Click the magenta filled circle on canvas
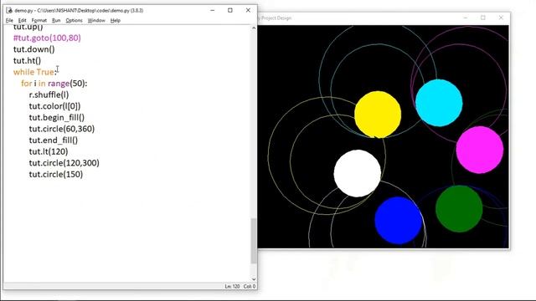The width and height of the screenshot is (536, 301). point(480,150)
